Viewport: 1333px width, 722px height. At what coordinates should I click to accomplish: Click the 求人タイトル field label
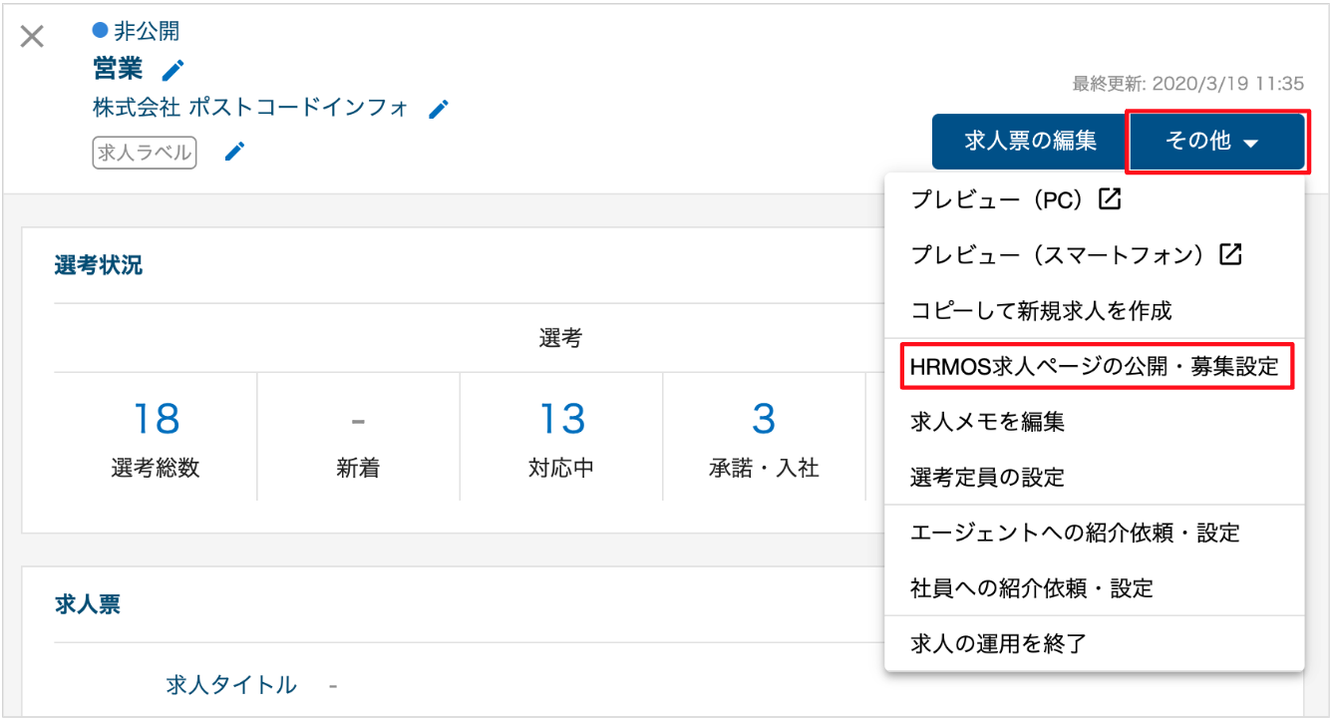pyautogui.click(x=231, y=685)
